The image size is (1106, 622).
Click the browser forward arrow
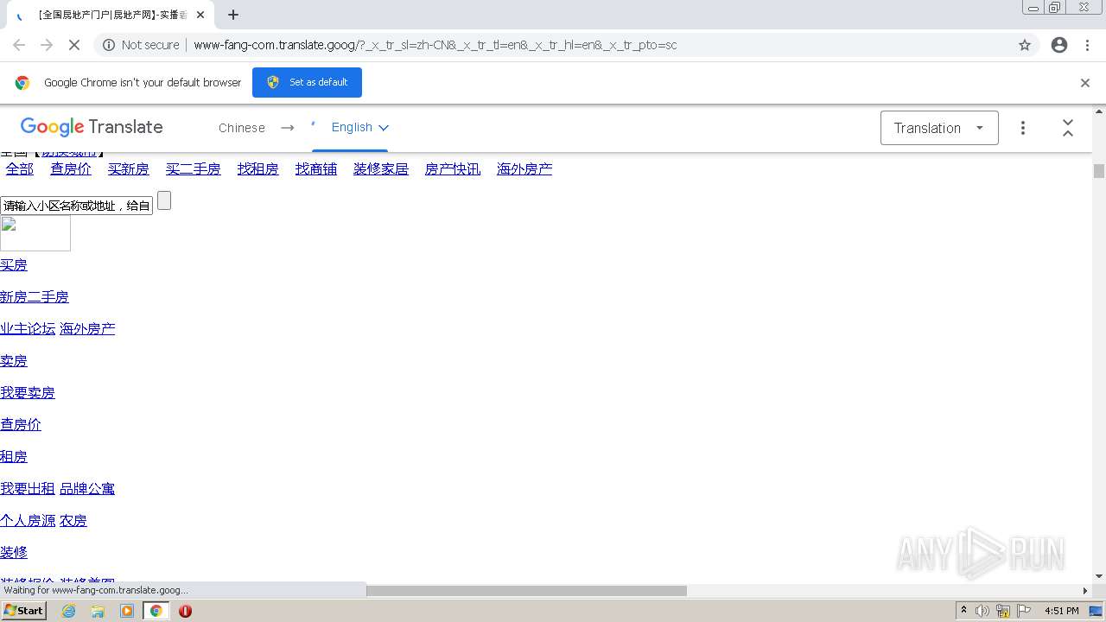coord(47,45)
